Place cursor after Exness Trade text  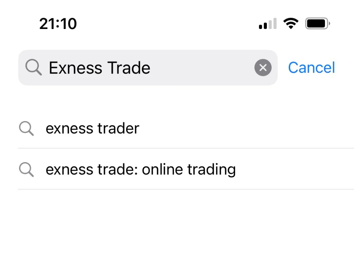[152, 68]
